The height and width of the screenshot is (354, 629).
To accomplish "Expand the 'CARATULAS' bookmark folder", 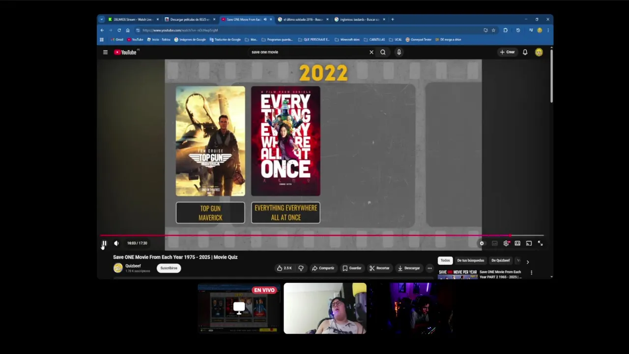I will pos(374,39).
